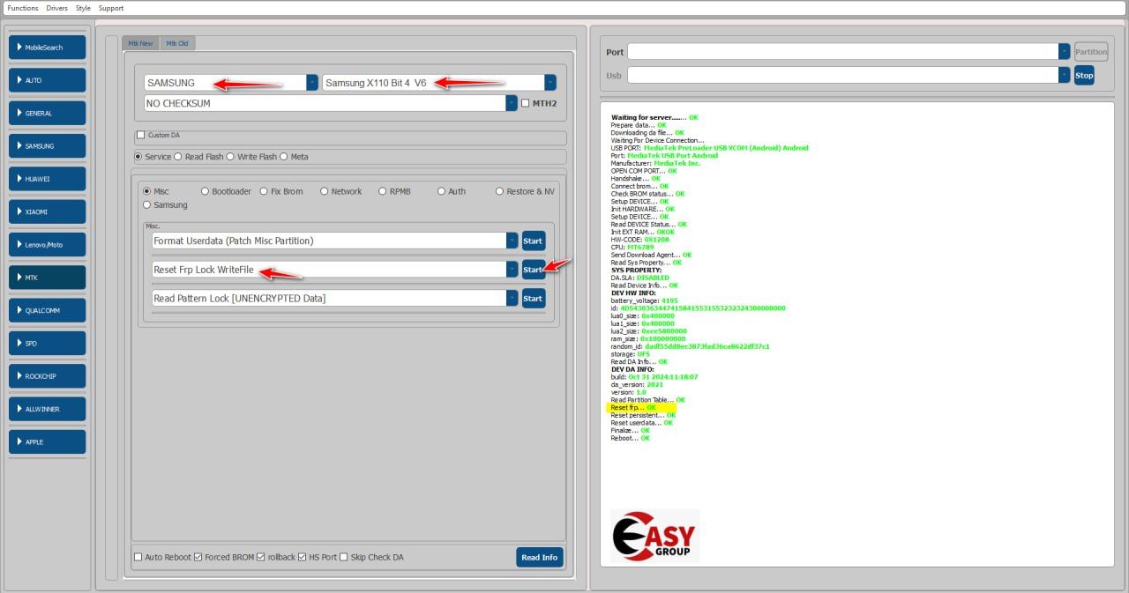This screenshot has height=593, width=1129.
Task: Open the ALLWINNER sidebar section
Action: tap(48, 409)
